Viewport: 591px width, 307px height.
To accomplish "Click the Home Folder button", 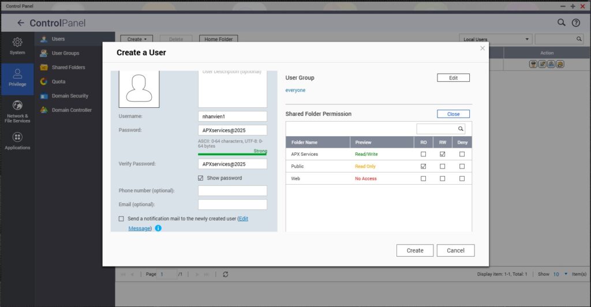I will 219,39.
